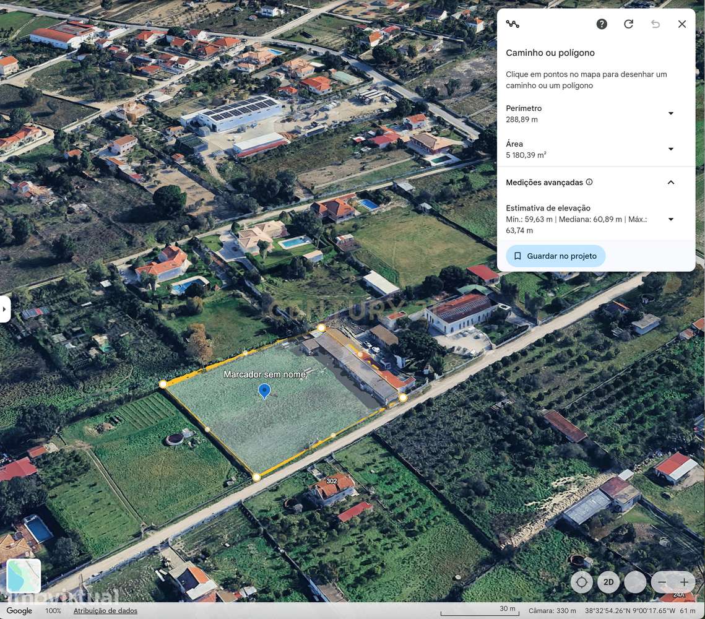Select the top polygon vertex near the building

pos(321,327)
